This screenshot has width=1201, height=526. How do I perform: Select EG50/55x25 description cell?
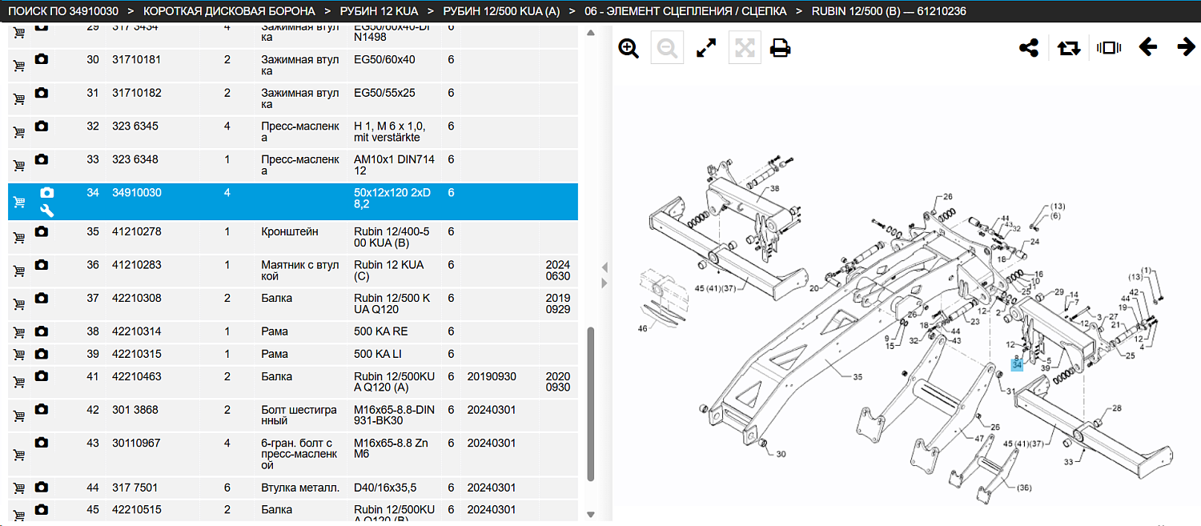(x=395, y=98)
